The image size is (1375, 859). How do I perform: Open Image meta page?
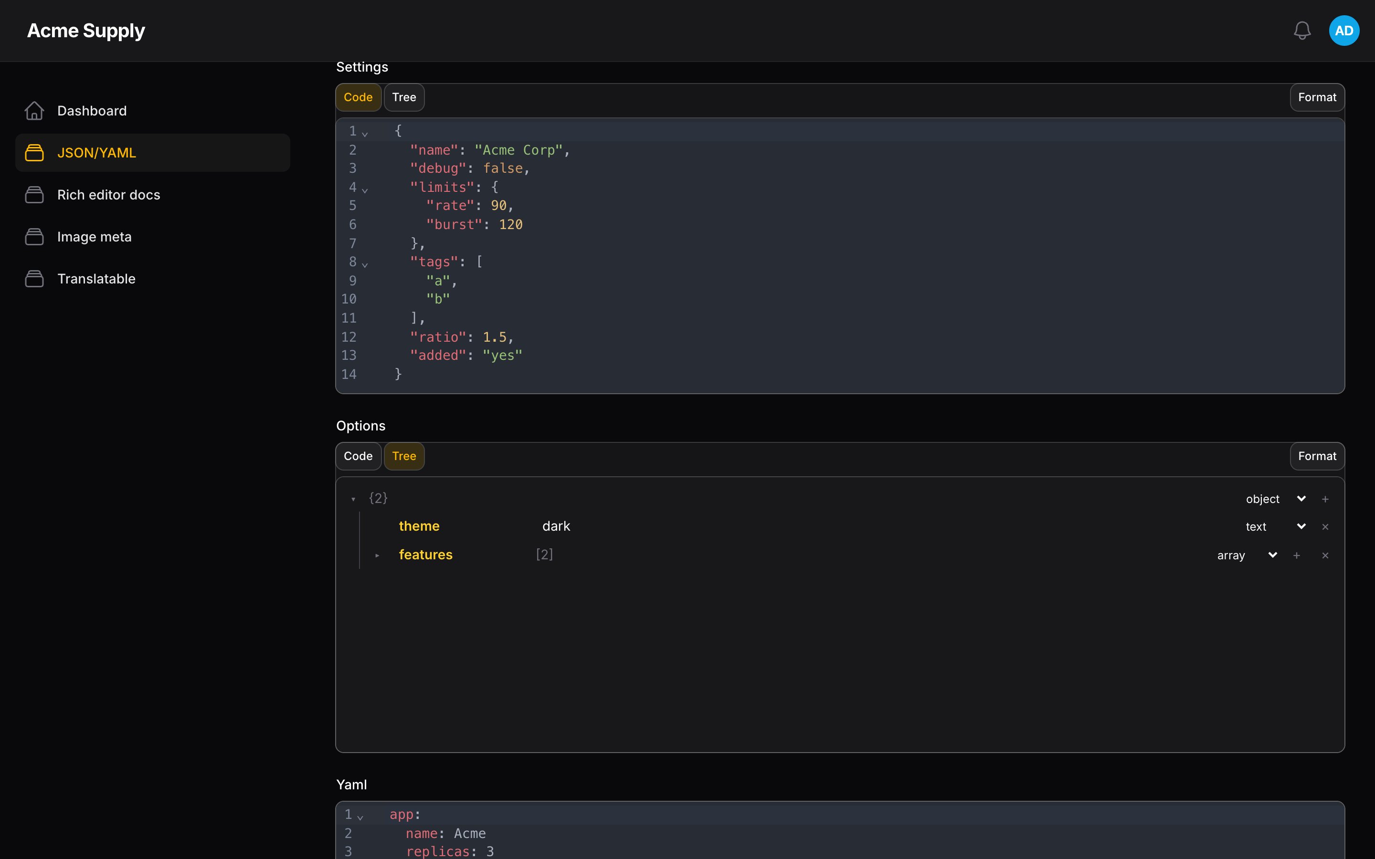153,237
